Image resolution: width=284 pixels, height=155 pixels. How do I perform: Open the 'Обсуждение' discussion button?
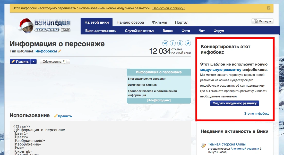point(55,62)
